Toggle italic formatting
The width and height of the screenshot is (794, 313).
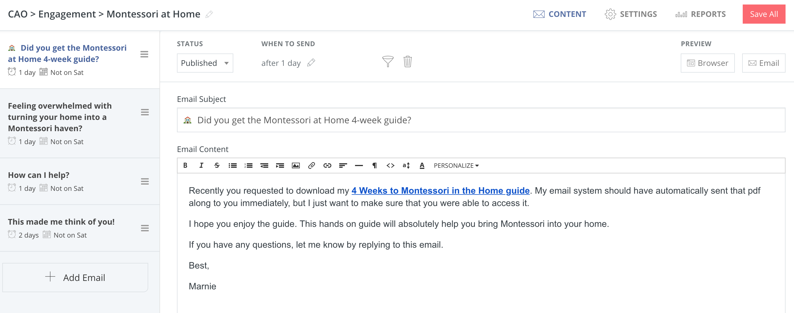point(201,165)
